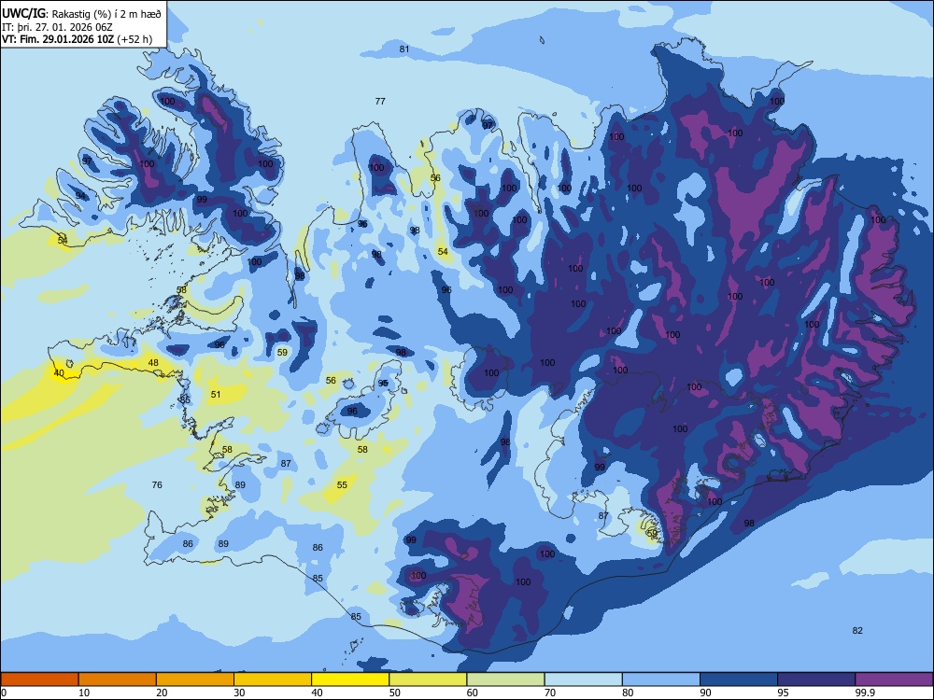
Task: Click the humidity value '95' on the map
Action: tap(383, 383)
